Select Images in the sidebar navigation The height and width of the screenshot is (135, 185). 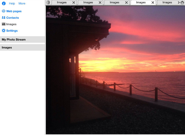[9, 24]
